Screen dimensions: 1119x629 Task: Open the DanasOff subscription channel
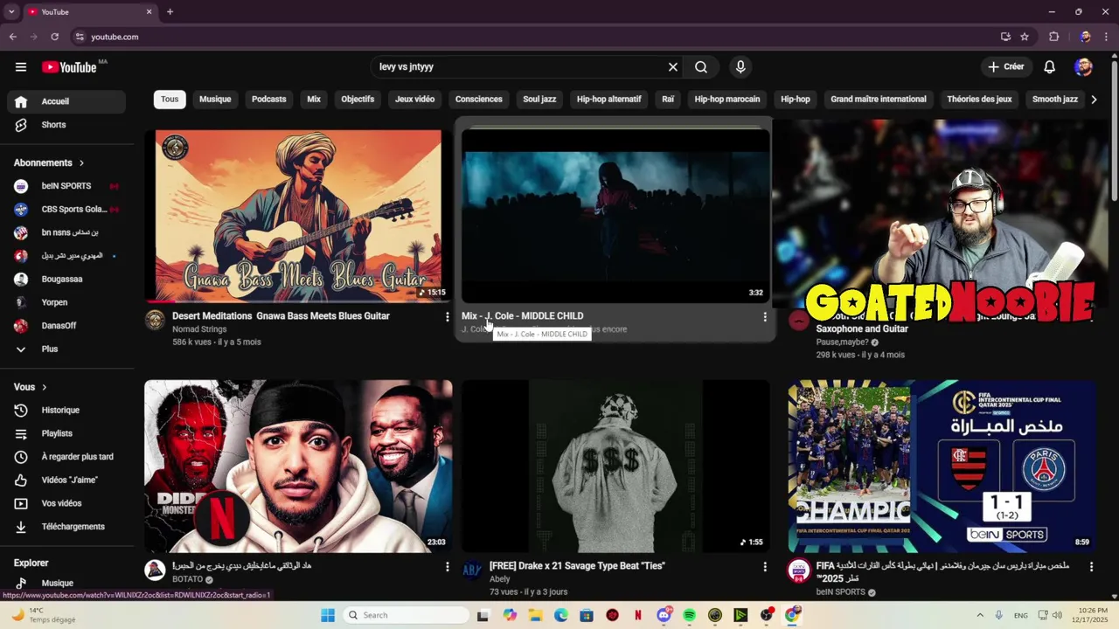66,325
